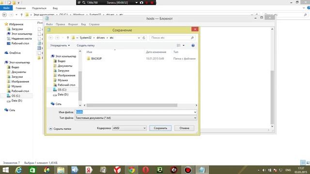Click back arrow in save dialog
The width and height of the screenshot is (310, 174).
[51, 38]
